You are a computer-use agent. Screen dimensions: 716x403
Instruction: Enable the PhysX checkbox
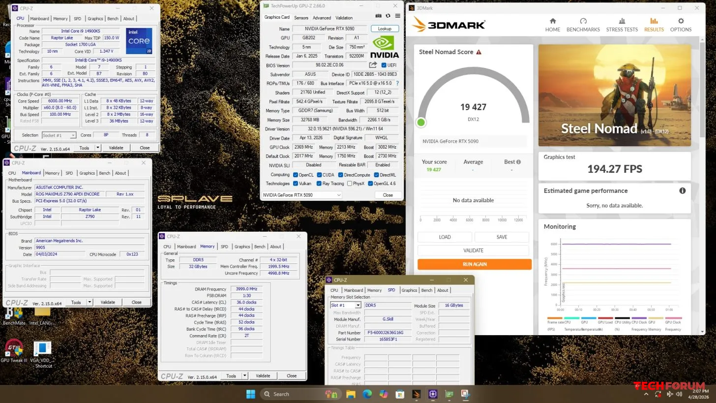point(349,184)
